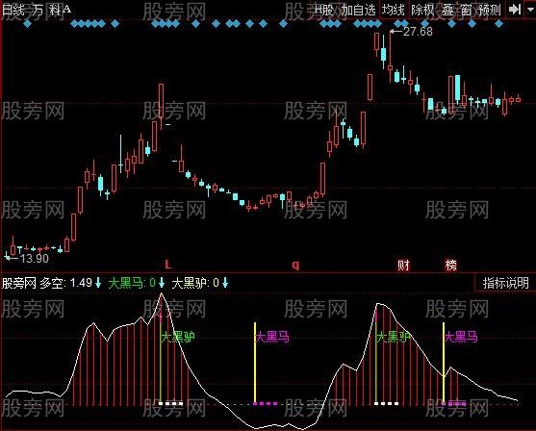Image resolution: width=536 pixels, height=431 pixels.
Task: Open the dropdown arrow at top-right corner
Action: coord(530,10)
